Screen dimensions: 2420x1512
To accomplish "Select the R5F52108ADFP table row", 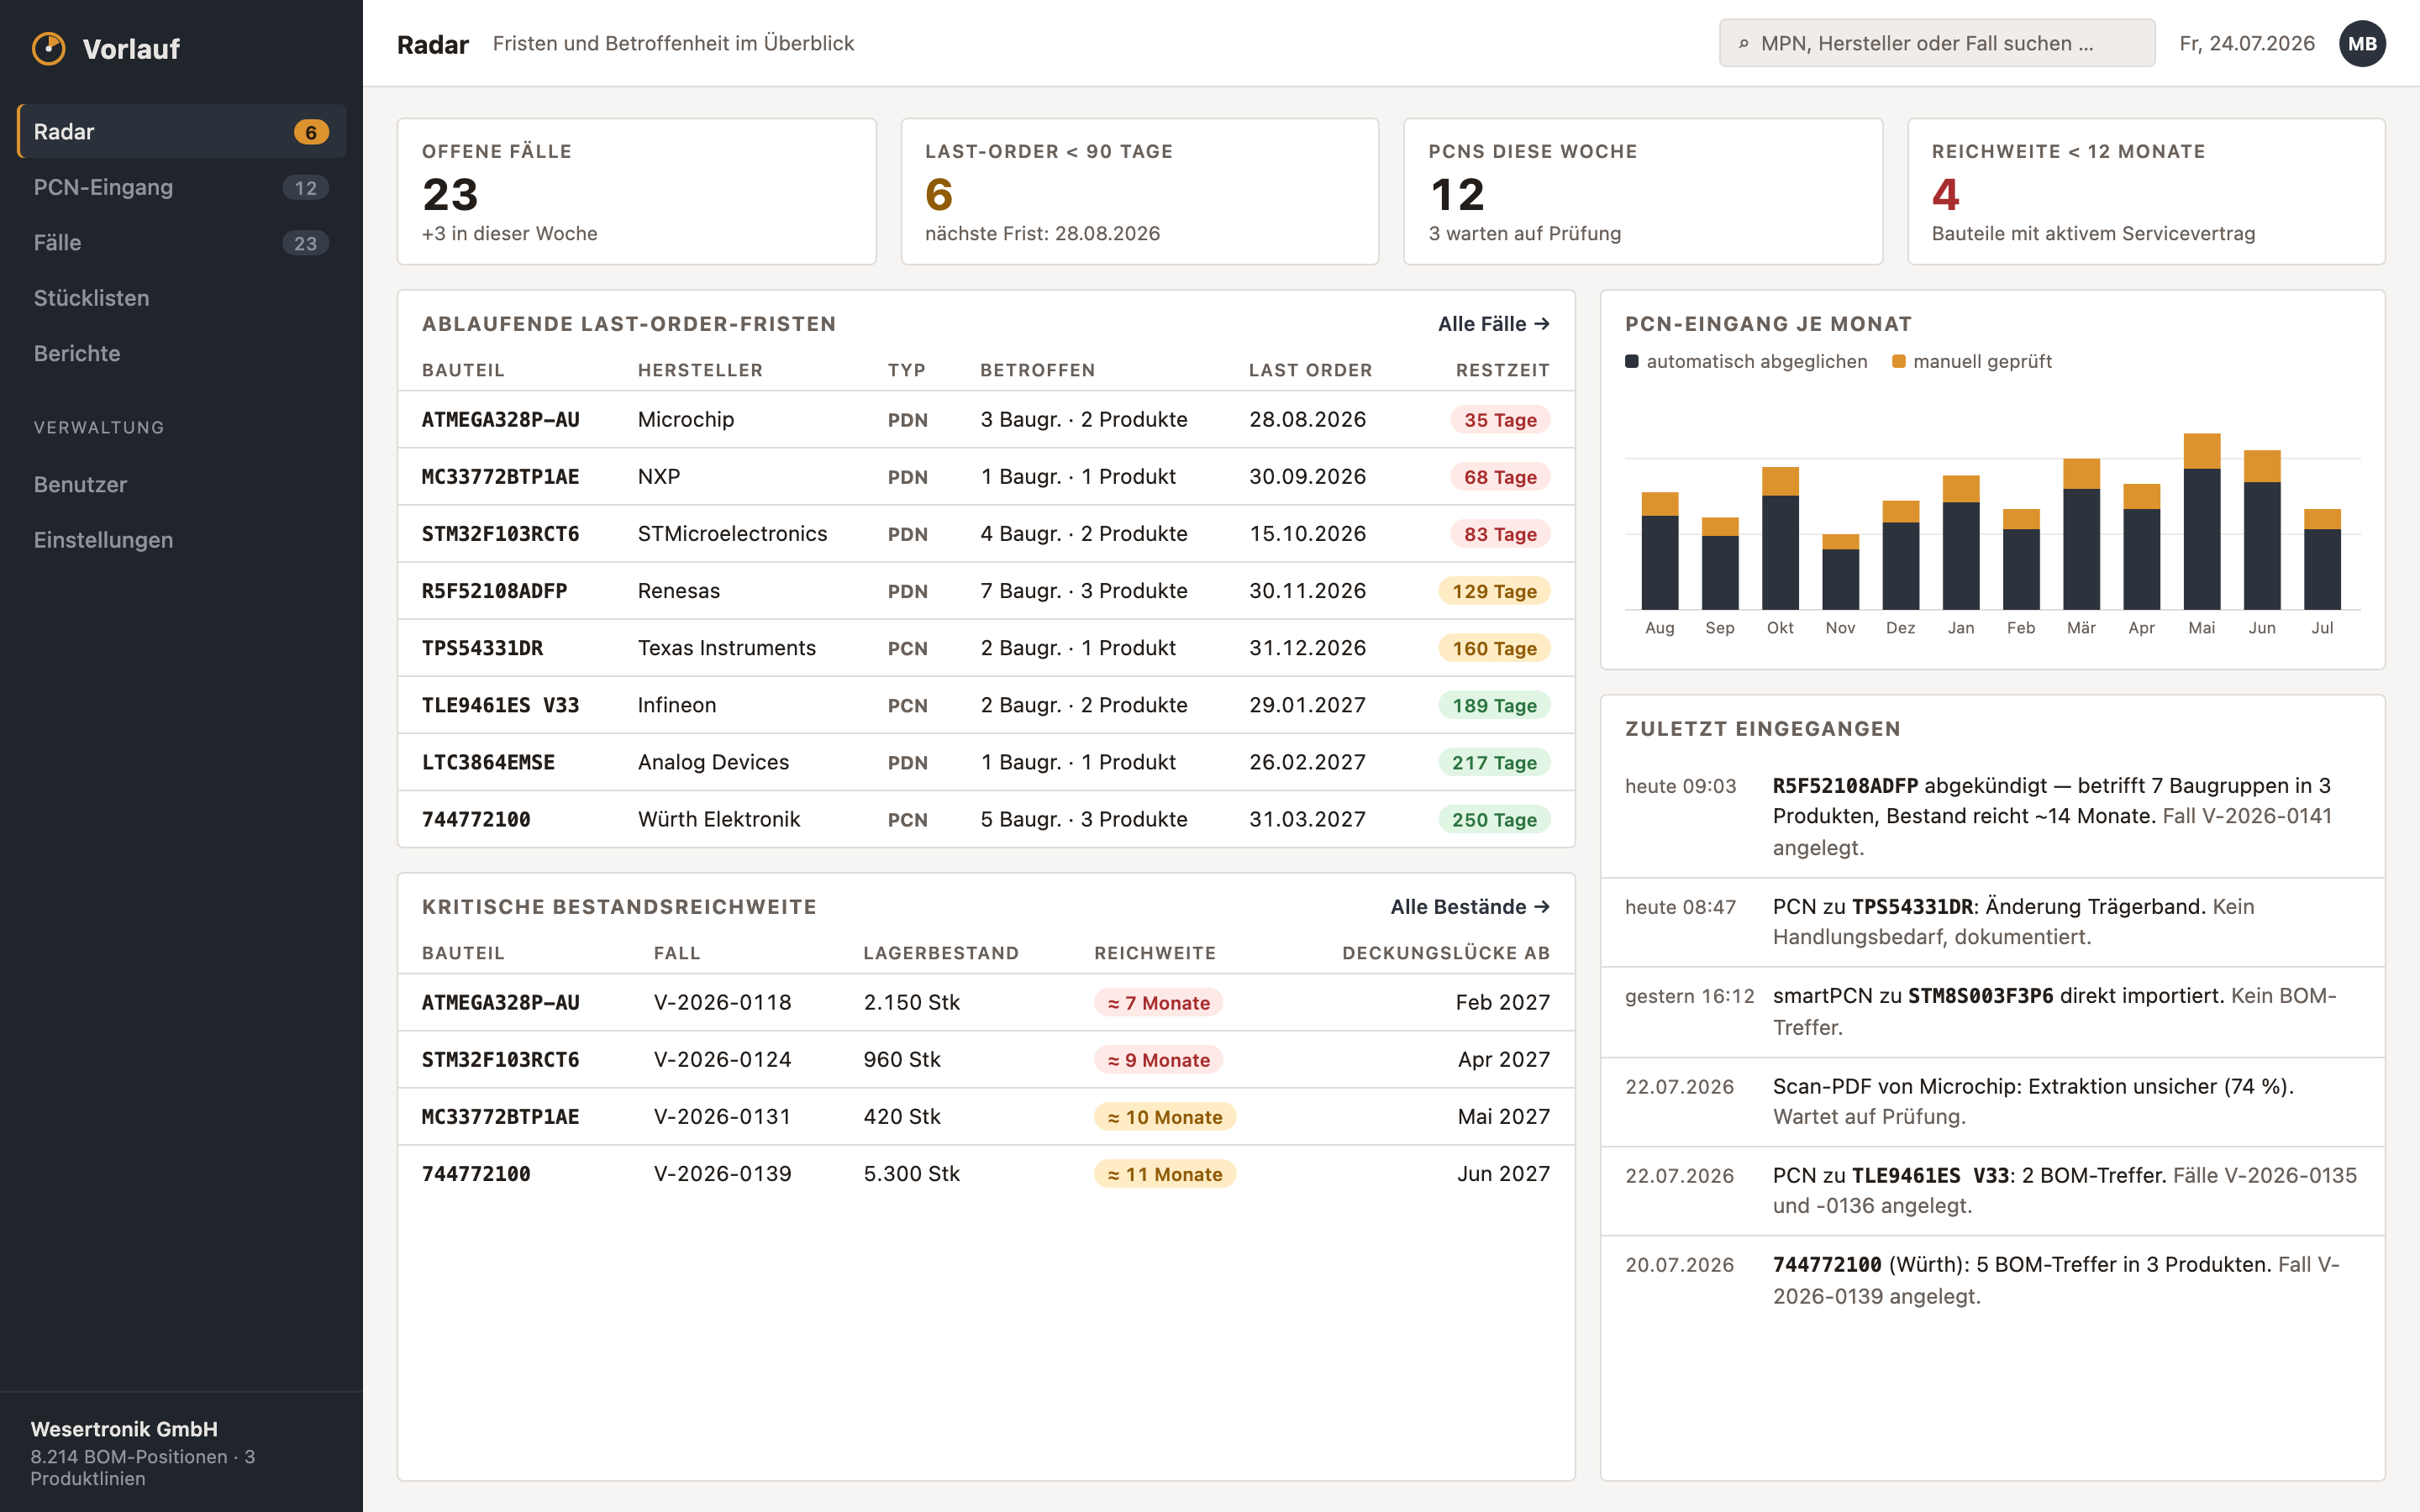I will click(x=986, y=591).
